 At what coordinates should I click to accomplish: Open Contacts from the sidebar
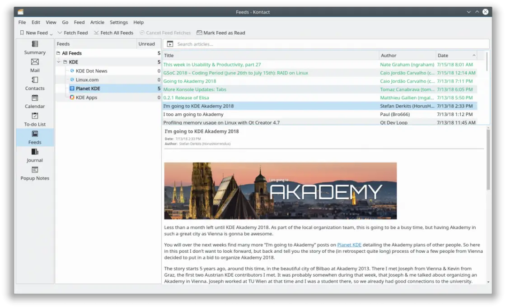tap(35, 84)
